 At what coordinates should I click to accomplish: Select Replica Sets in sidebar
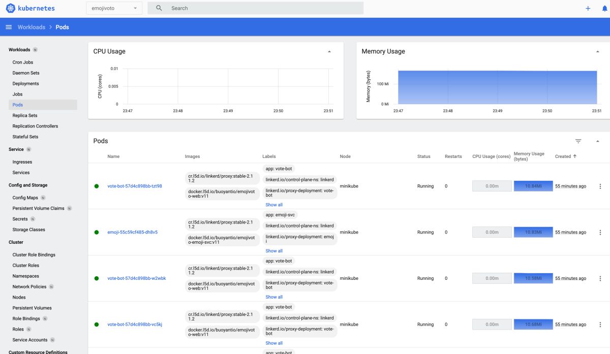pyautogui.click(x=25, y=115)
